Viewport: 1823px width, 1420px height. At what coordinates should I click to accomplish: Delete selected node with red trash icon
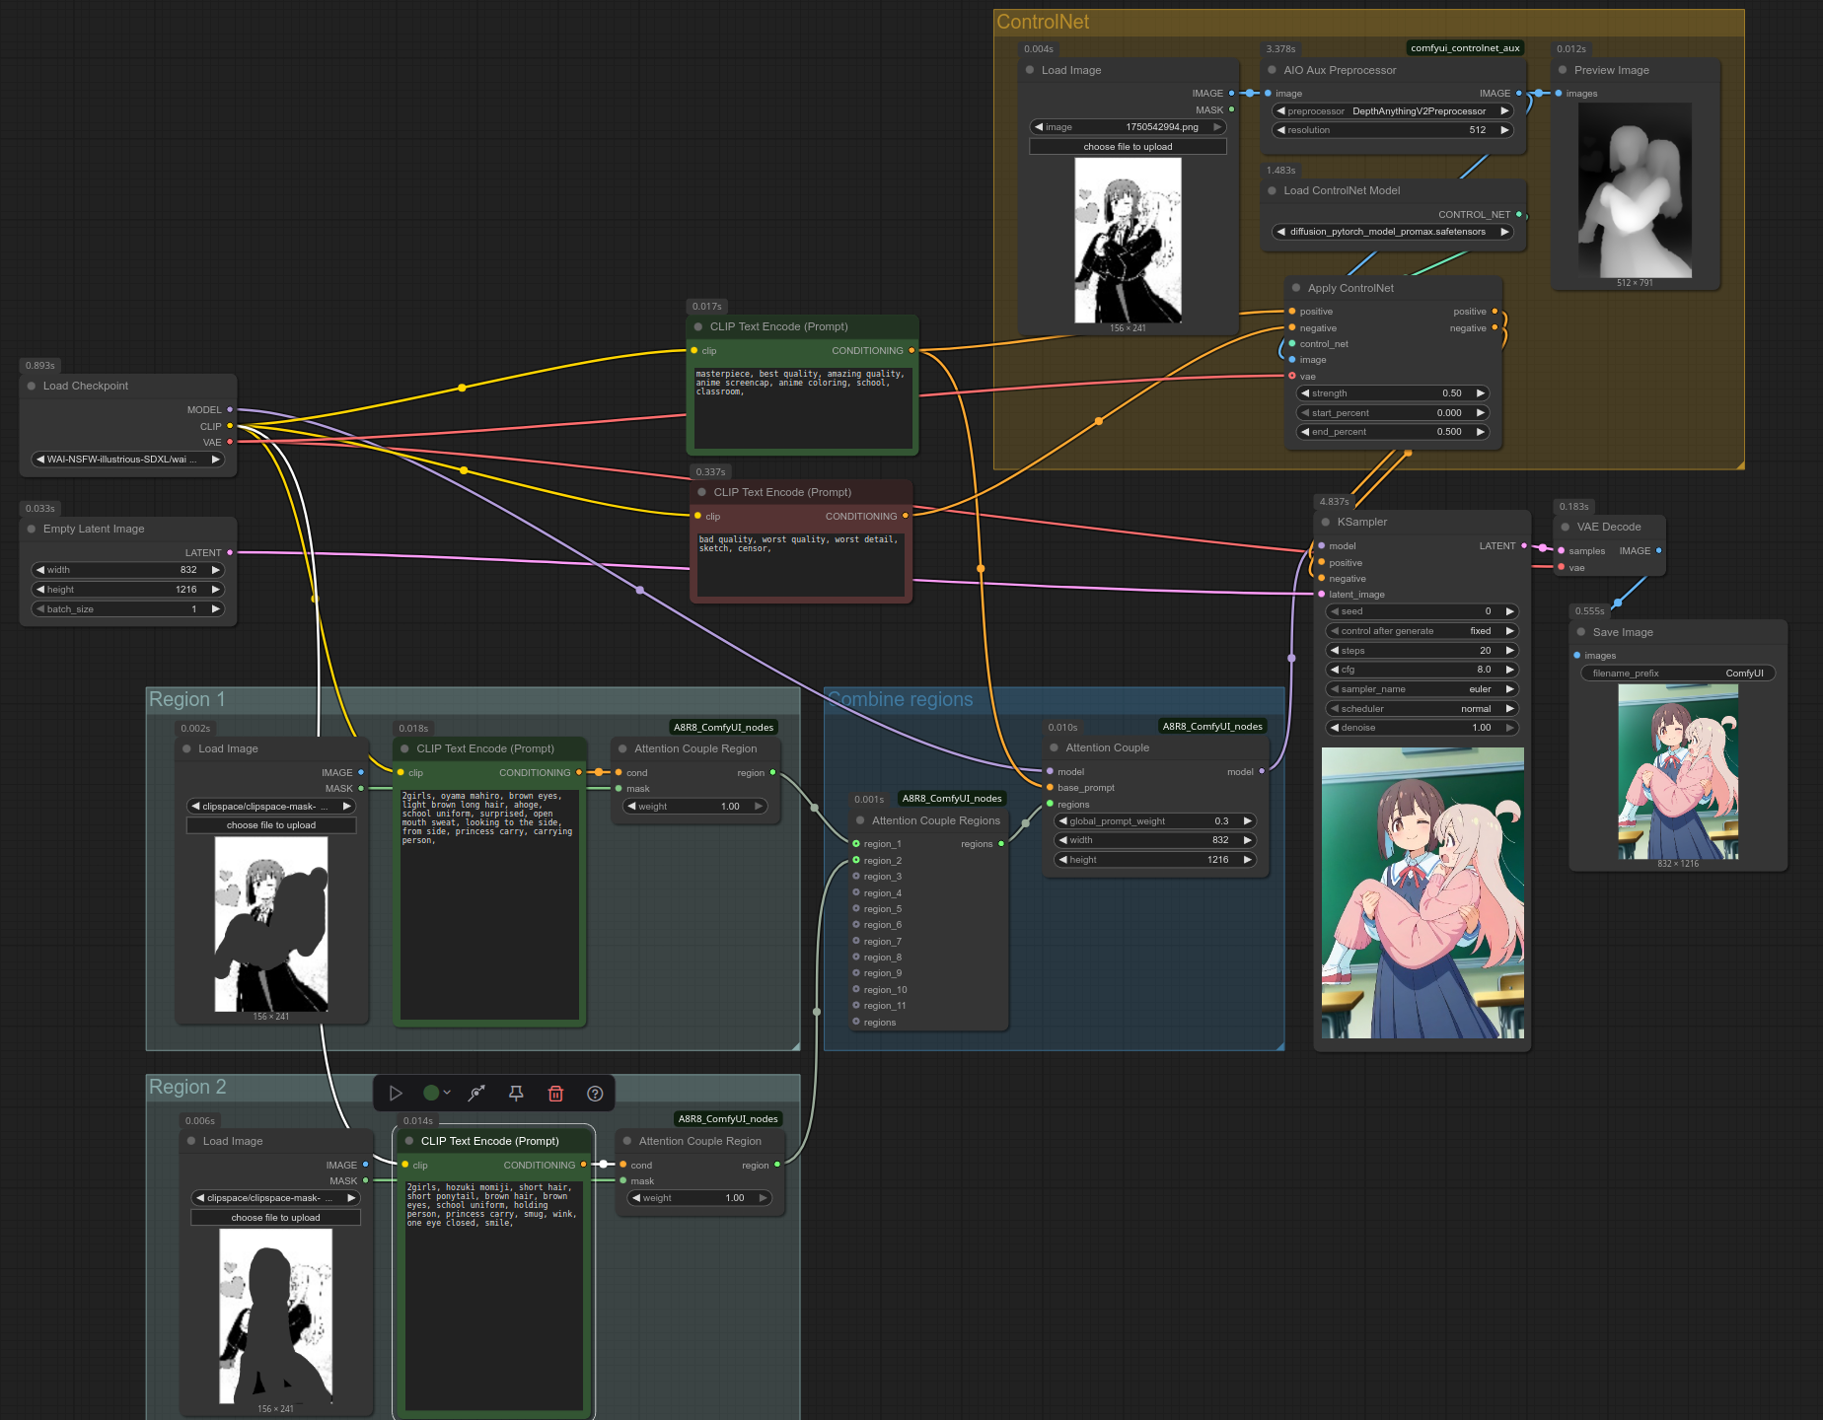(555, 1093)
